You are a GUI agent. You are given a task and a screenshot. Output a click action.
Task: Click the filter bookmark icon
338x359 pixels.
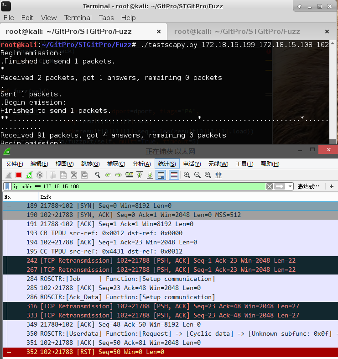[7, 186]
